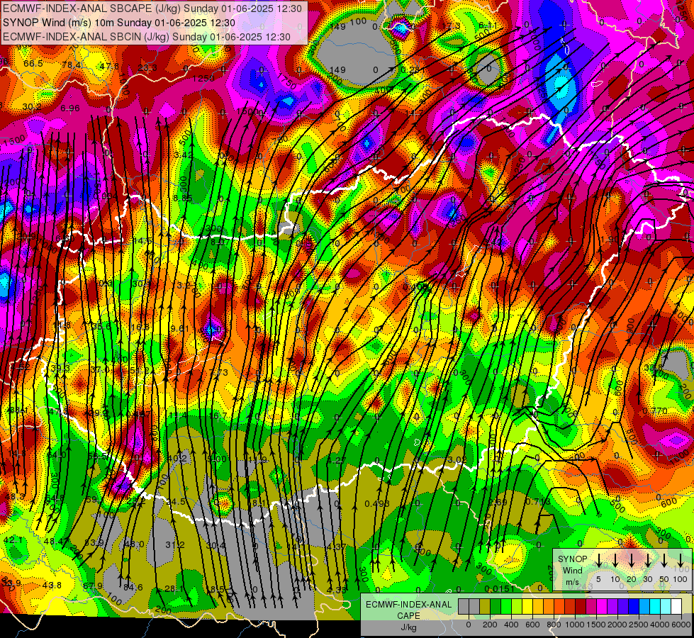Click the 1500 tick label on CAPE scale

coord(596,625)
